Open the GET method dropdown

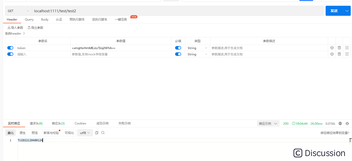[x=18, y=11]
